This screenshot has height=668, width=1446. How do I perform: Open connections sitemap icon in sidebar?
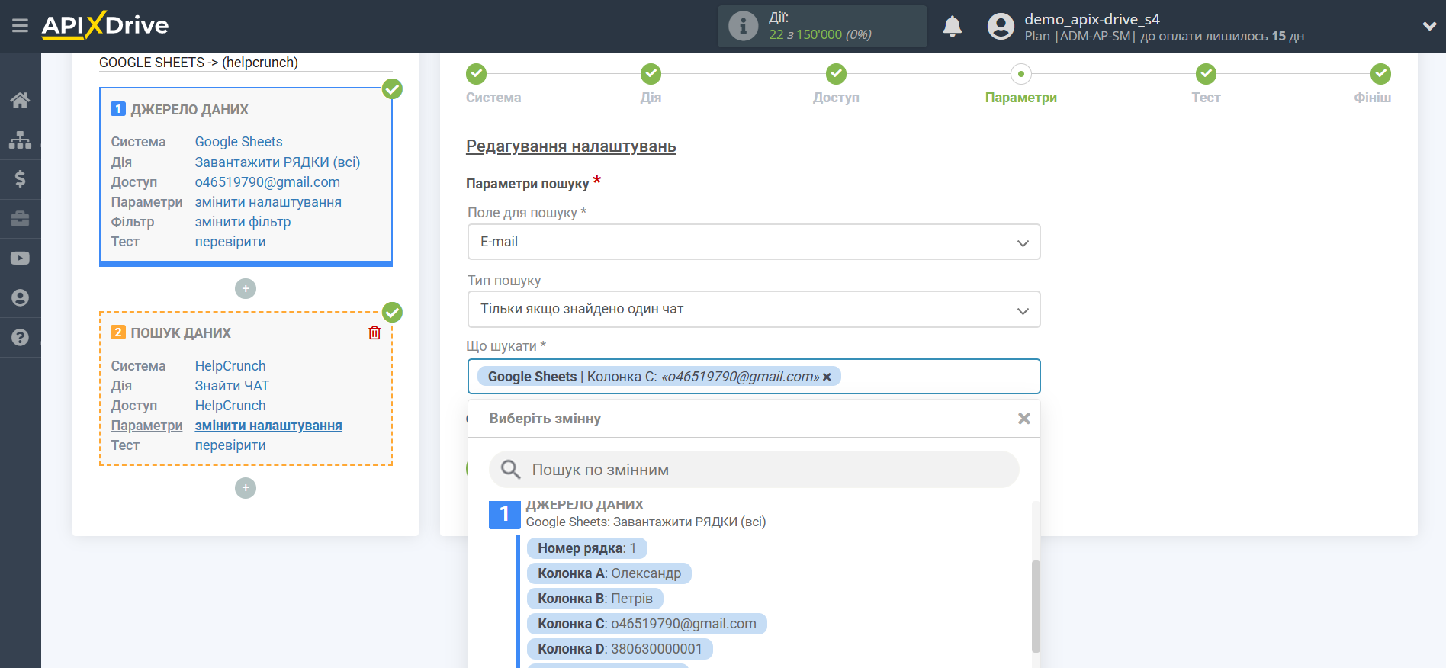[x=20, y=140]
